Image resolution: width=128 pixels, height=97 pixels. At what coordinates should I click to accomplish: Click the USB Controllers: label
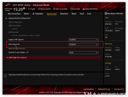click(15, 26)
